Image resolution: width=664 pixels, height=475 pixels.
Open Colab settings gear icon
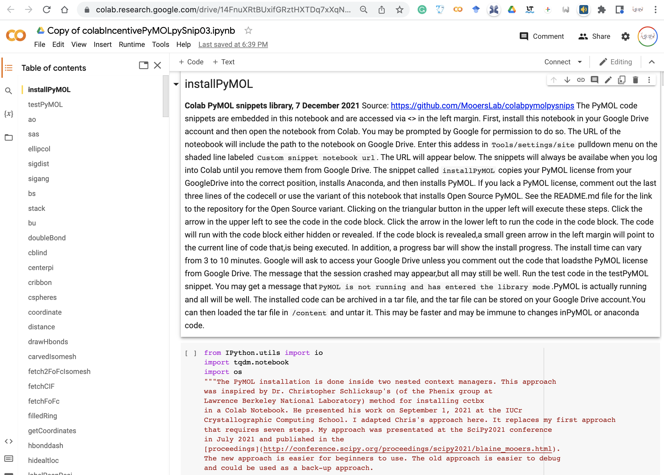625,36
